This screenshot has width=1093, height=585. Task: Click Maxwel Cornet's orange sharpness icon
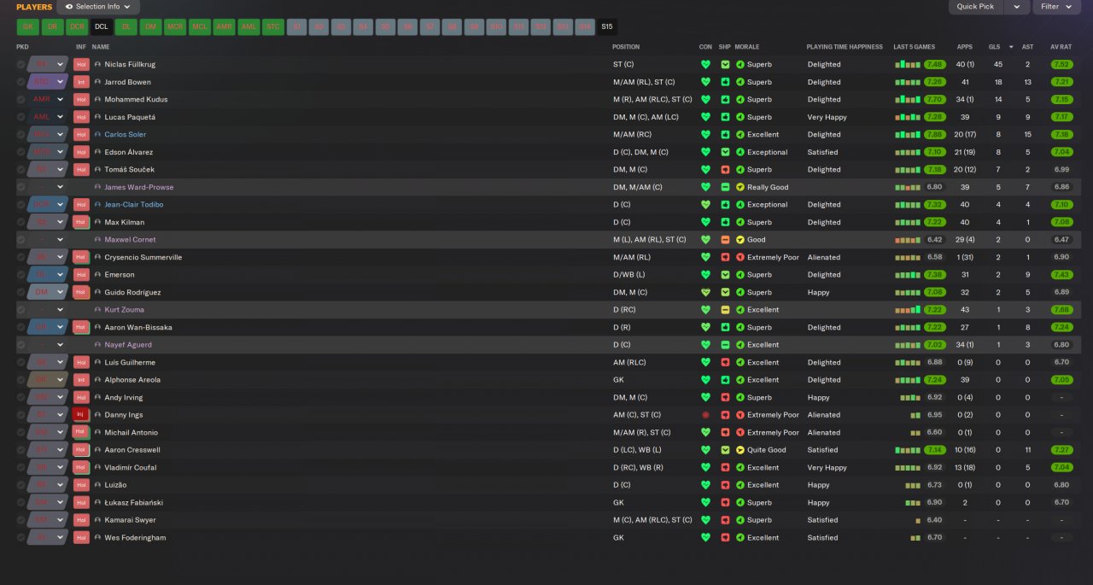pos(725,240)
